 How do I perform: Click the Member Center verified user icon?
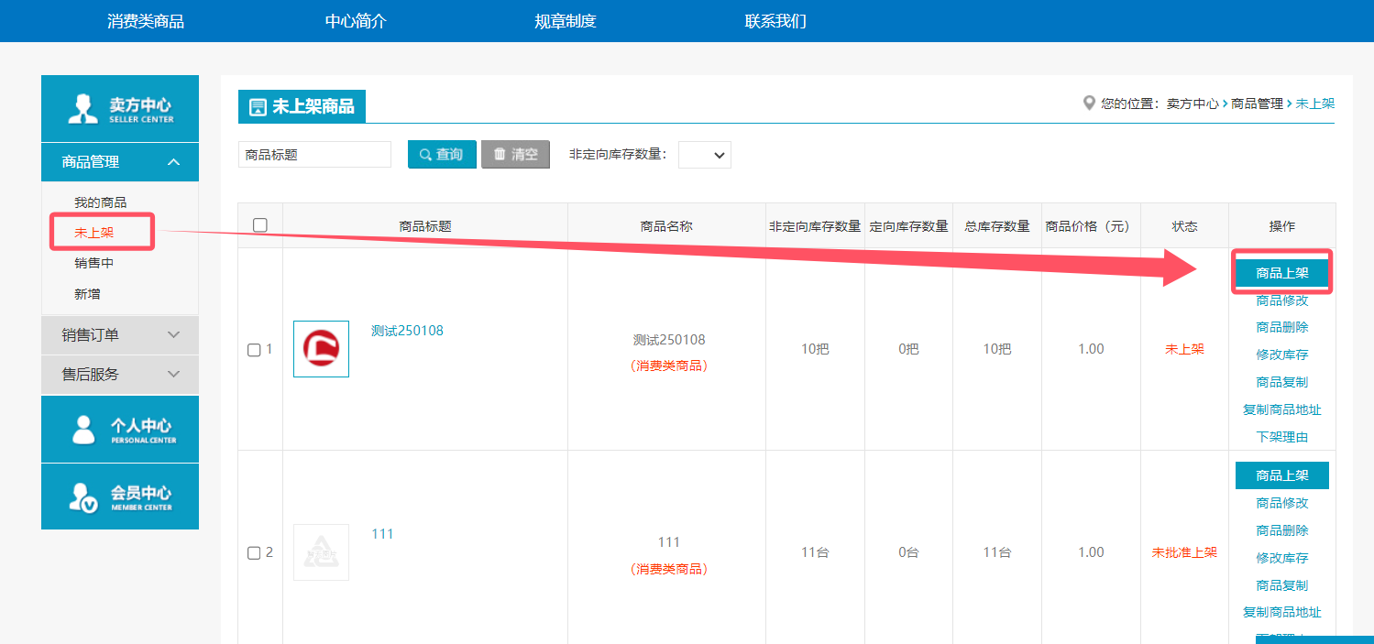pos(83,497)
